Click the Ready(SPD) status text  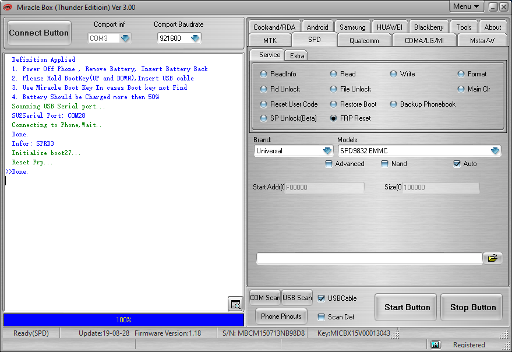[31, 333]
